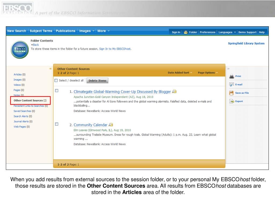Click the Sign In to My EBSCOhost link
The image size is (275, 206).
click(115, 49)
